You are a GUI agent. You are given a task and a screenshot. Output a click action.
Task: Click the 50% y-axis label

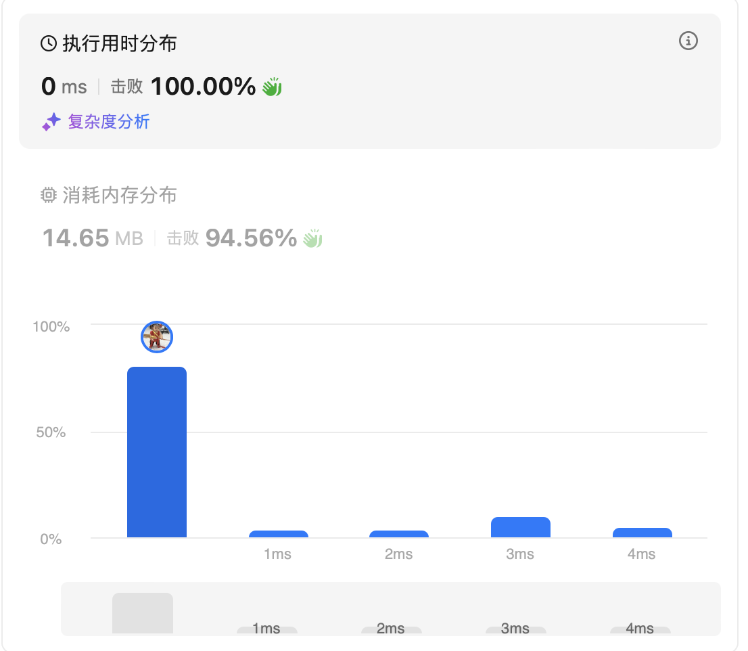(51, 432)
